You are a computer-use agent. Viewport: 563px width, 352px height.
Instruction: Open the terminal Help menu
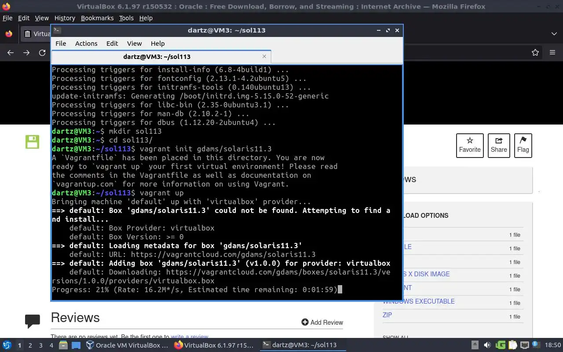pos(157,43)
